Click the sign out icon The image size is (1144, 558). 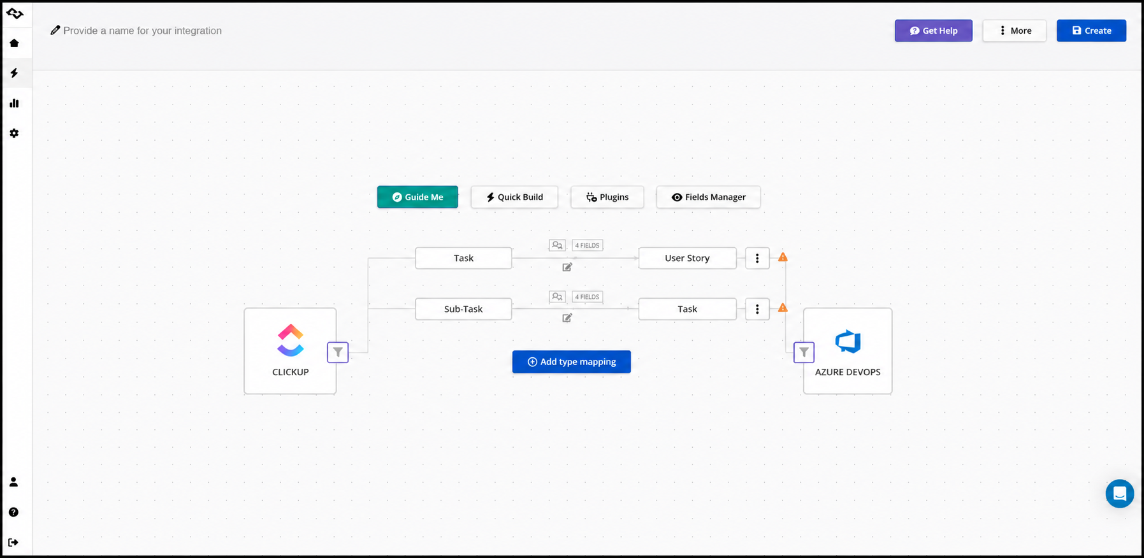(x=13, y=543)
